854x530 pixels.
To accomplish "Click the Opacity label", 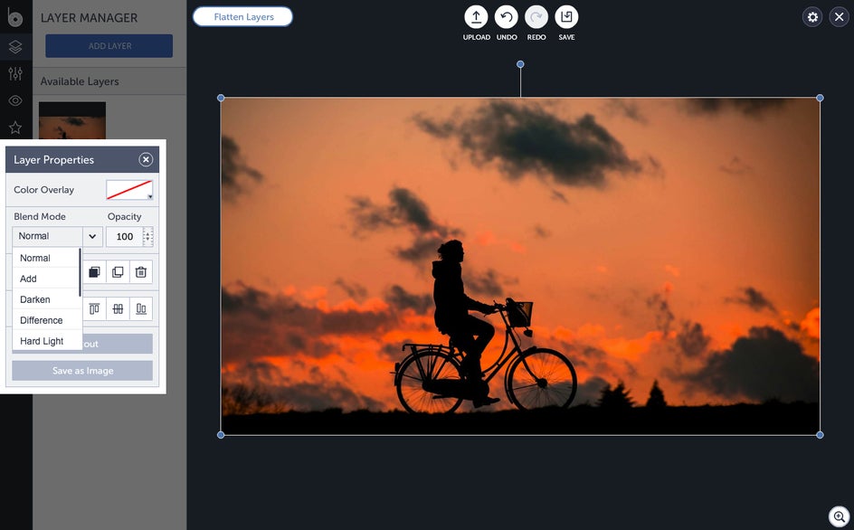I will click(x=124, y=217).
